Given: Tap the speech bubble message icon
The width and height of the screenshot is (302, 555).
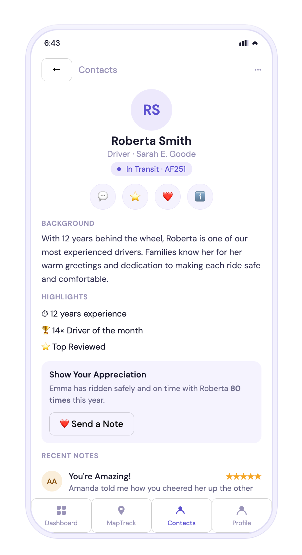Looking at the screenshot, I should [103, 197].
